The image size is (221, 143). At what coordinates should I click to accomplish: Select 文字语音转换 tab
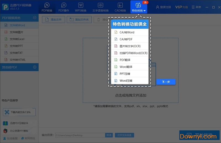click(x=100, y=7)
